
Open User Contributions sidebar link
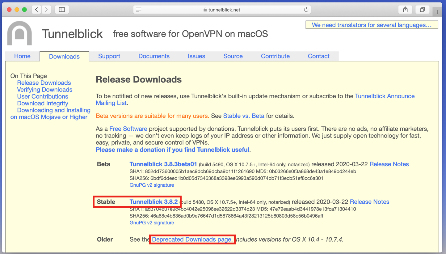43,96
